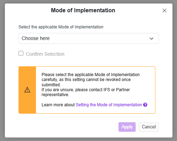Click the Confirm Selection label text
Screen dimensions: 177x141
click(45, 54)
